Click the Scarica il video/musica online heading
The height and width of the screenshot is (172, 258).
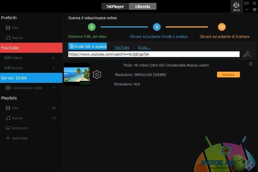tap(93, 18)
